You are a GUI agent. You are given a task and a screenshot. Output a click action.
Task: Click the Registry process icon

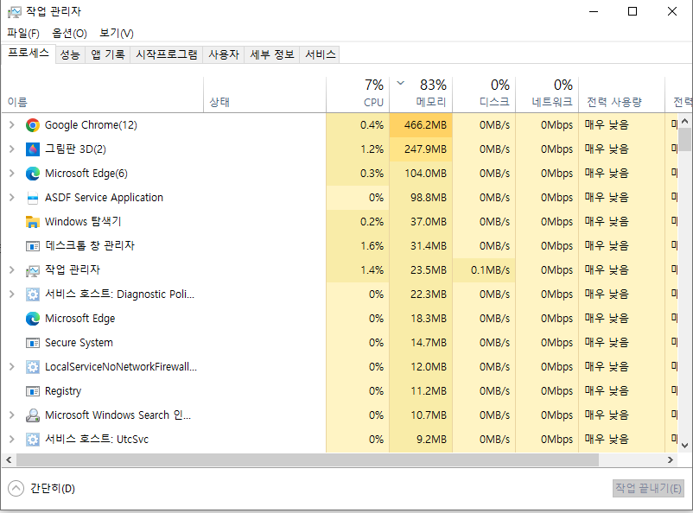click(x=33, y=391)
